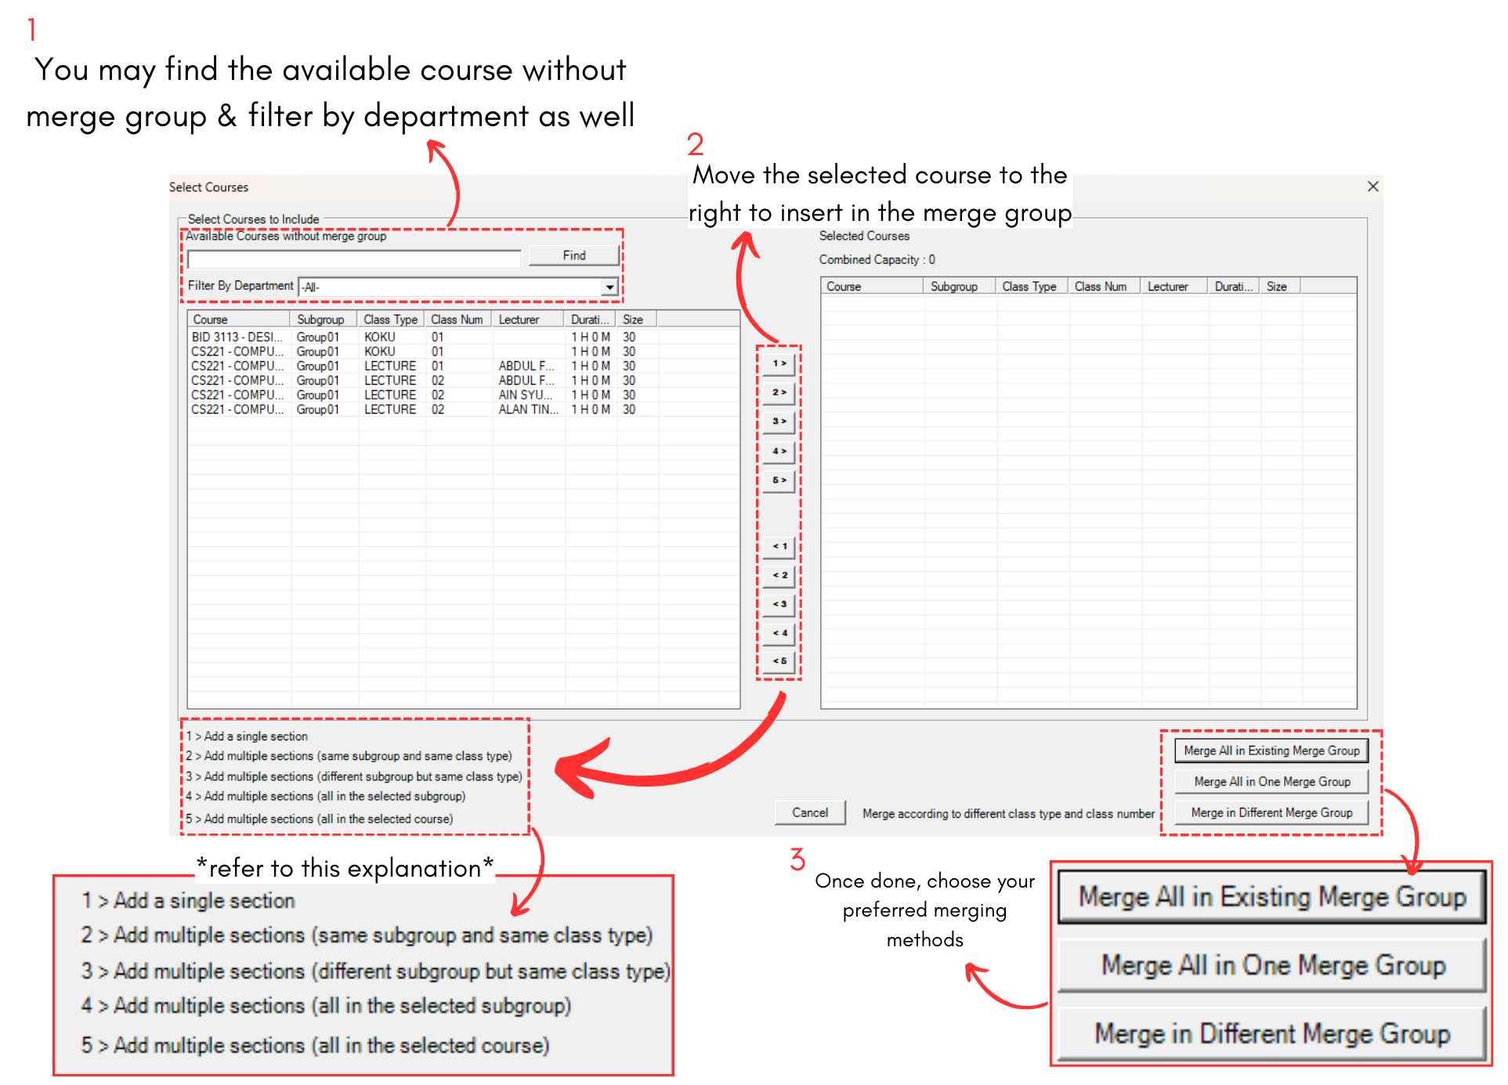Click the '< 5' remove all course sections button
Image resolution: width=1508 pixels, height=1085 pixels.
tap(779, 661)
